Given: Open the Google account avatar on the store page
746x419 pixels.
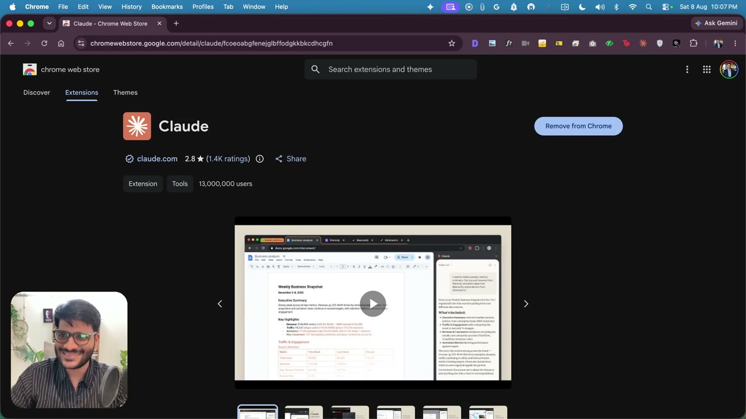Looking at the screenshot, I should [729, 69].
